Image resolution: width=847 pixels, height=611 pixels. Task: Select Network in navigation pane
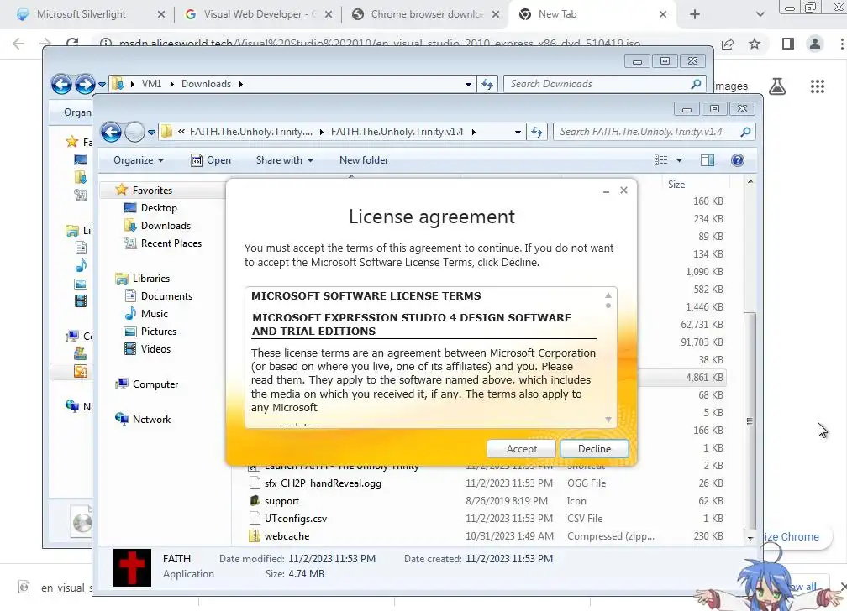point(152,420)
